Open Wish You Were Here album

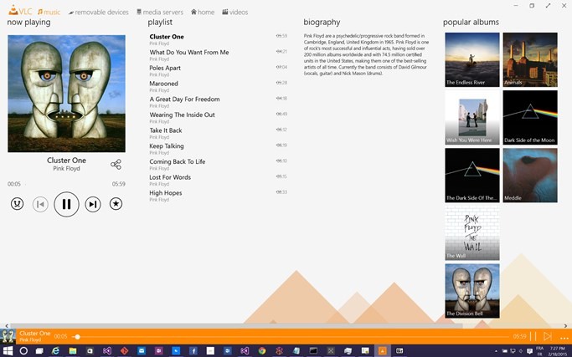472,118
